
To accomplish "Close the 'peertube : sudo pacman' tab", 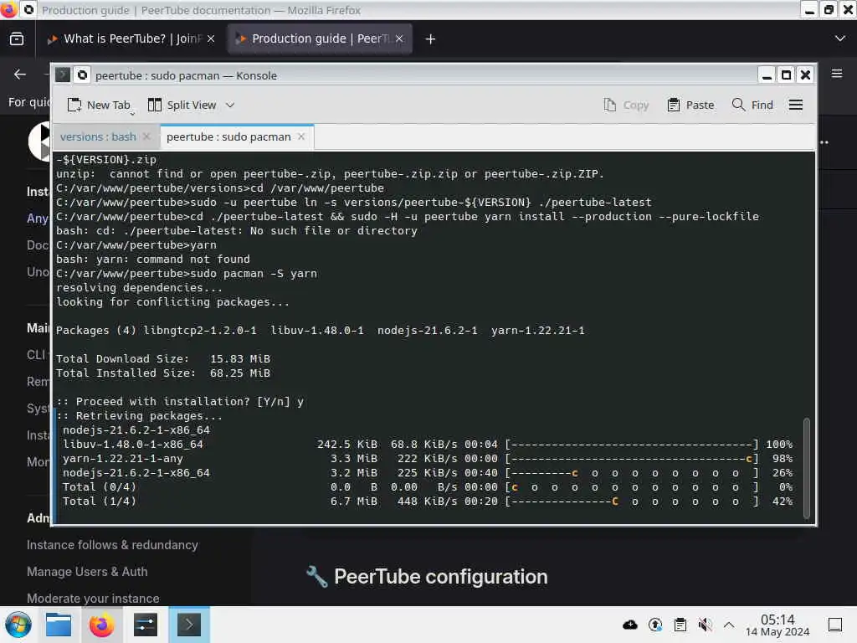I will click(x=301, y=136).
